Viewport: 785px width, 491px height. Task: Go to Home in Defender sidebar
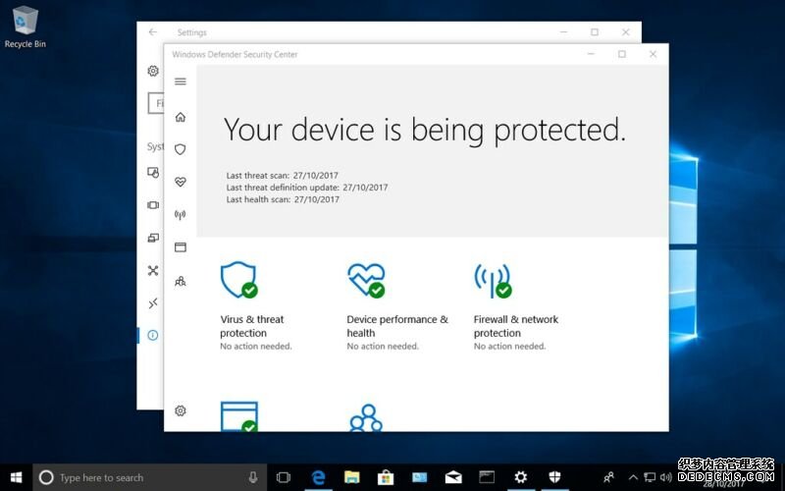[181, 117]
